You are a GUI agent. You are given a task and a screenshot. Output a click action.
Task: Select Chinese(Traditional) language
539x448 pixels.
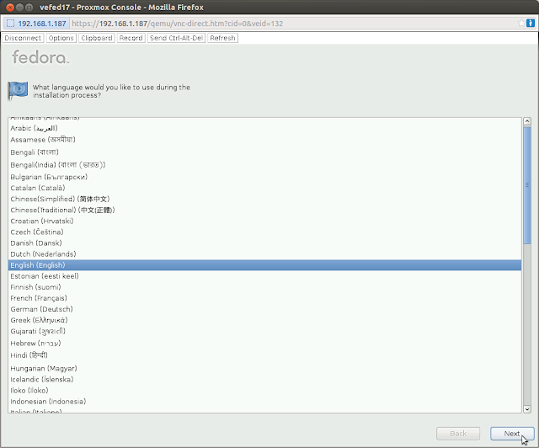[264, 210]
